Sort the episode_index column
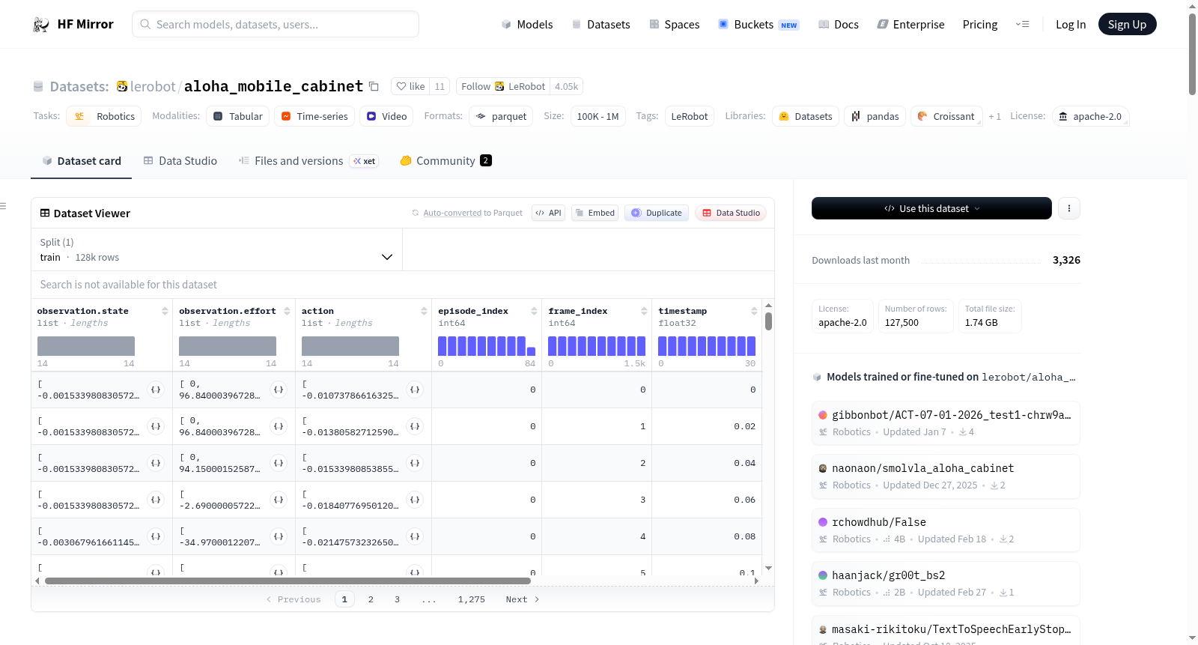Screen dimensions: 1198x645 pyautogui.click(x=534, y=311)
